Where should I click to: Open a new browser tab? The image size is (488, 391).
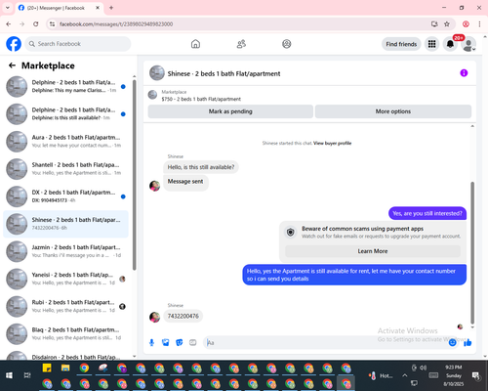pyautogui.click(x=111, y=8)
